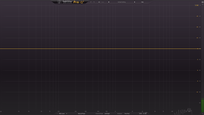Click the Undo arrow icon

click(91, 2)
